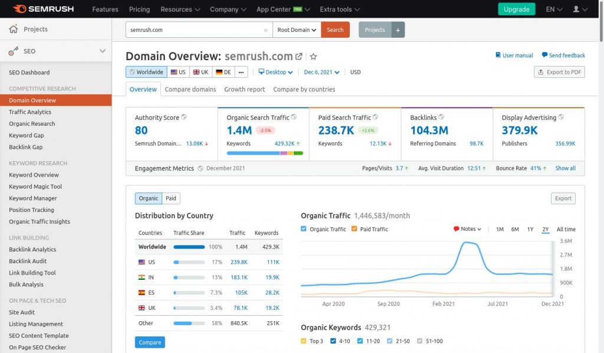The image size is (604, 353).
Task: Toggle the 4-10 keywords checkbox
Action: tap(333, 341)
